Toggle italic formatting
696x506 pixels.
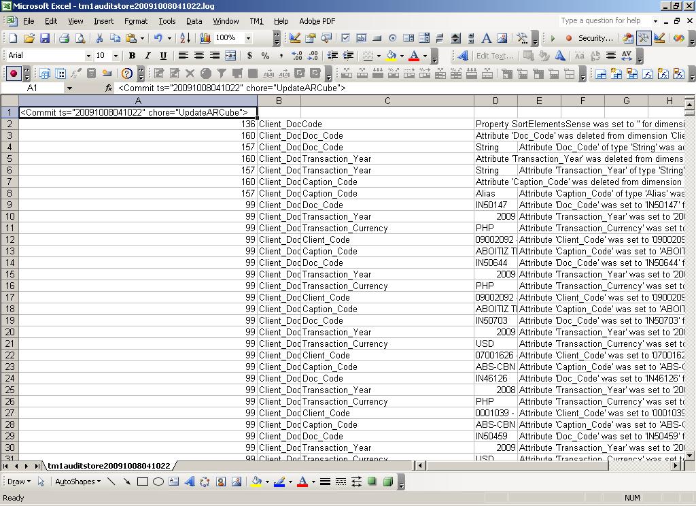pos(147,56)
